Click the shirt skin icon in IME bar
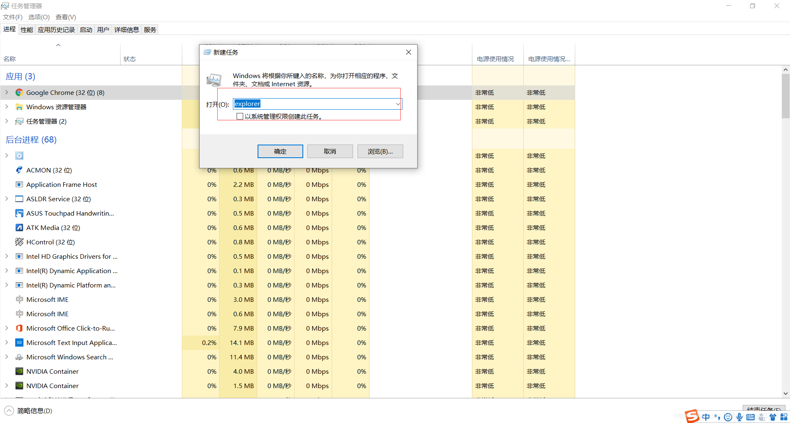The width and height of the screenshot is (790, 423). pos(773,417)
